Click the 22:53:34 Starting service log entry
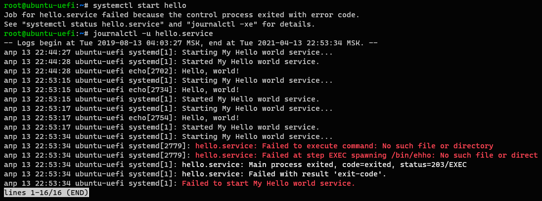Viewport: 542px width, 201px height. (168, 136)
